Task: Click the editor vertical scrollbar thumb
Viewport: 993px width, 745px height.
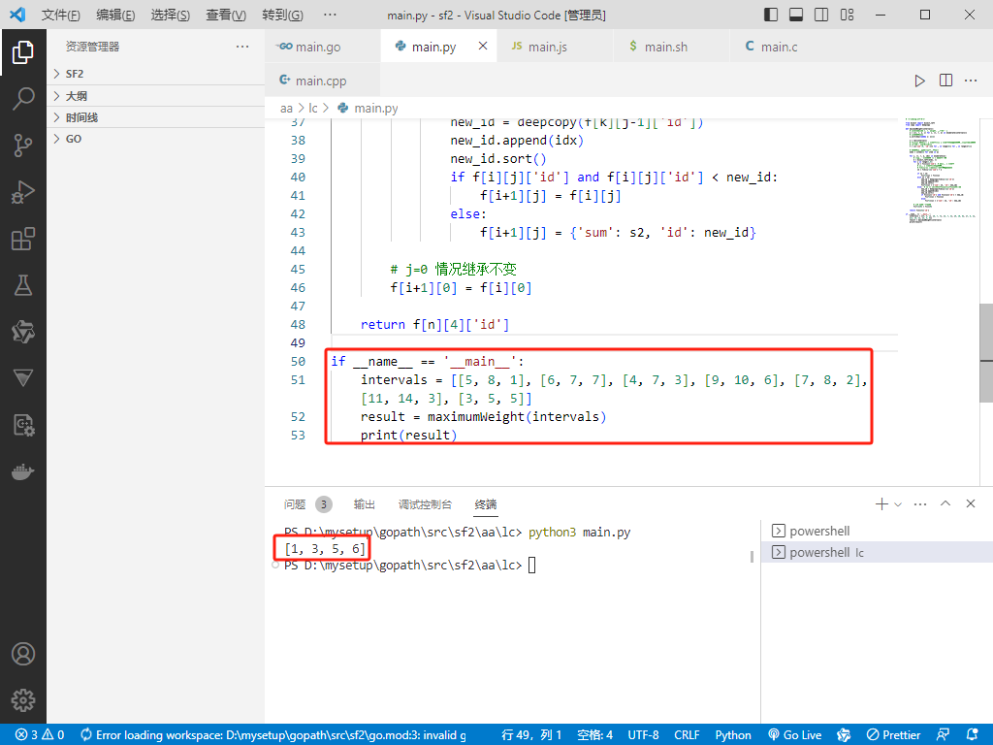Action: click(x=986, y=353)
